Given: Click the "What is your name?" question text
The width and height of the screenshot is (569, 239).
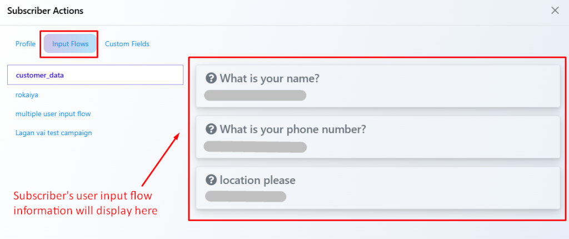Looking at the screenshot, I should (269, 78).
